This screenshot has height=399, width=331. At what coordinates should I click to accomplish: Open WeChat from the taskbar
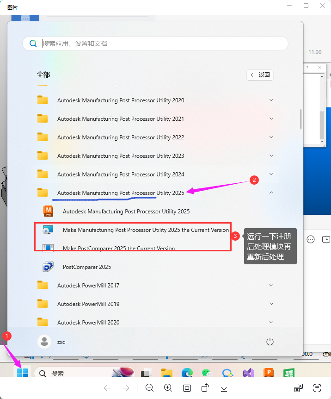click(207, 373)
